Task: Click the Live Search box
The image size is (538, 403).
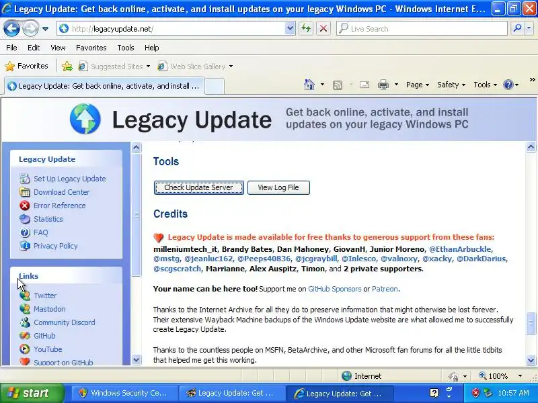Action: [422, 29]
